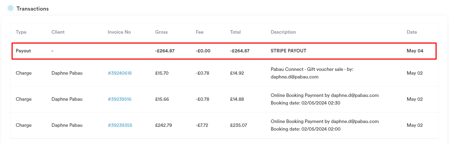Image resolution: width=449 pixels, height=145 pixels.
Task: Open invoice #39239516
Action: click(120, 99)
